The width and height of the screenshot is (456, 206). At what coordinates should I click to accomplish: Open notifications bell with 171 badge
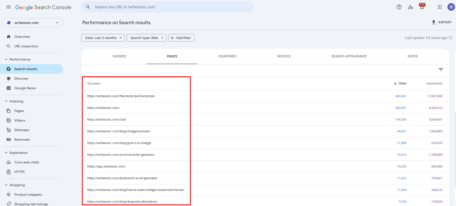coord(422,7)
